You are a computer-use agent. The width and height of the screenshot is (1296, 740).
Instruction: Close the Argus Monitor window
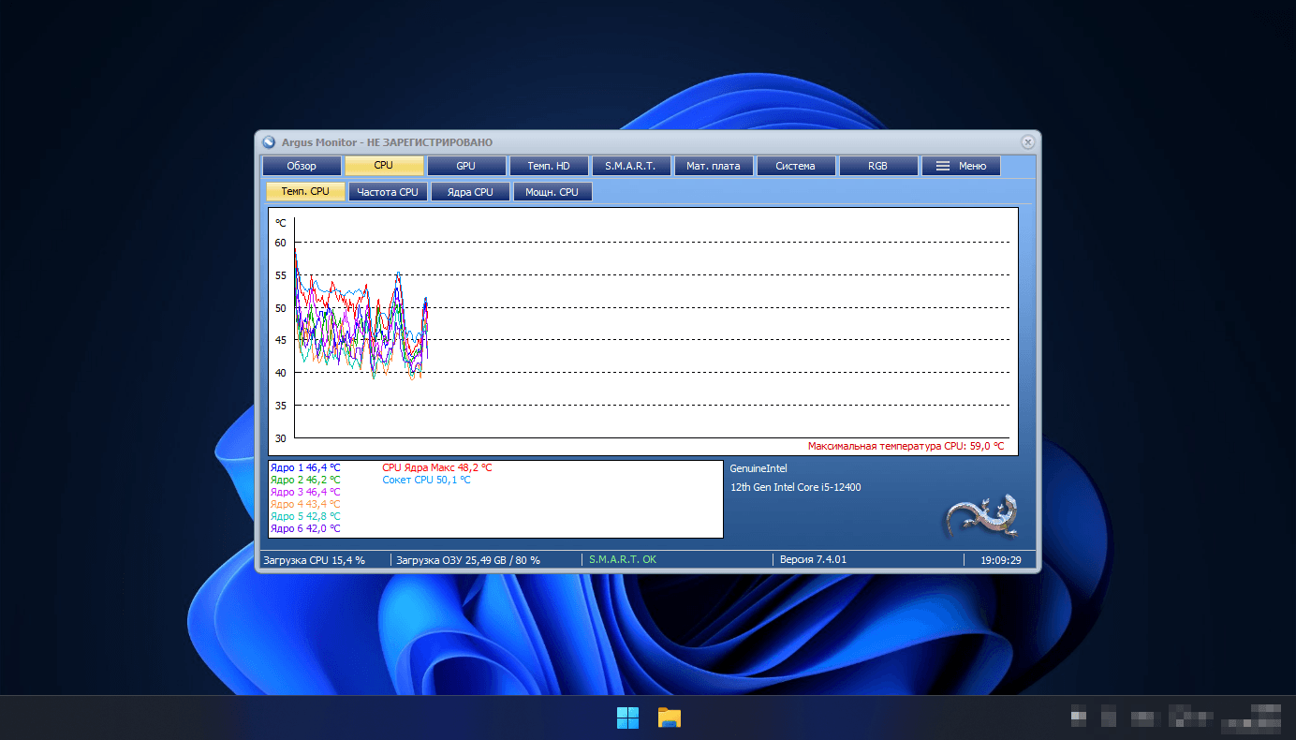click(1027, 142)
